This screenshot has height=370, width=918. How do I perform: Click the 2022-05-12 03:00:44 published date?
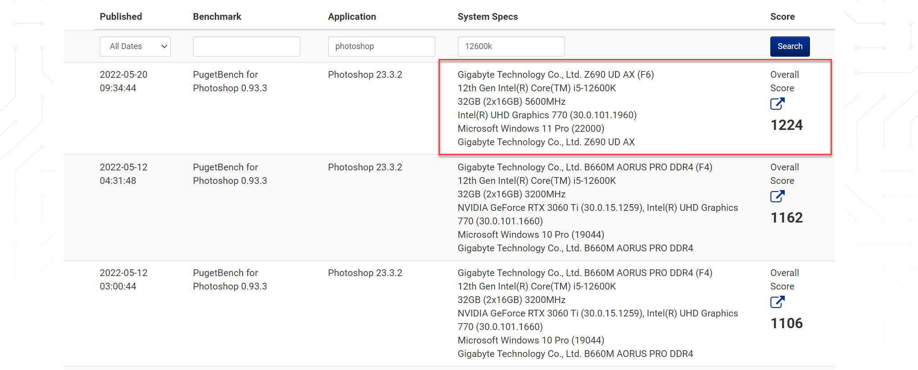click(123, 280)
